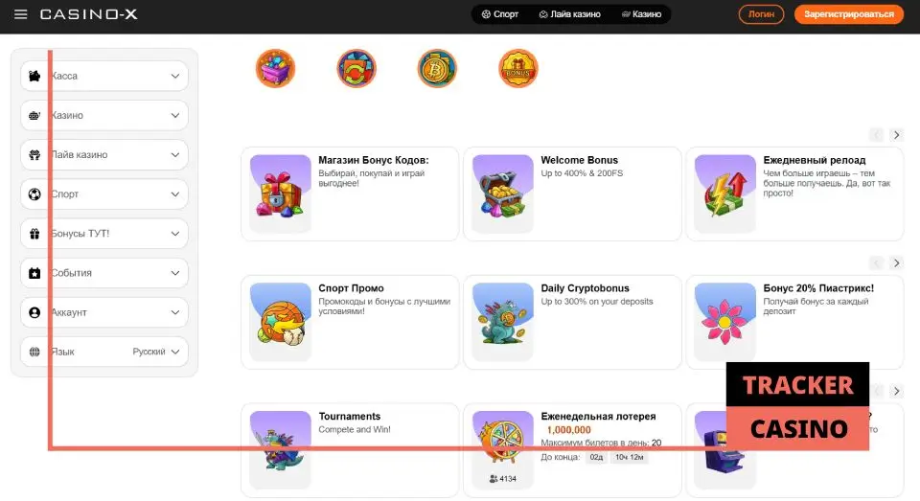Click the Касса wallet icon
920x501 pixels.
pos(34,76)
